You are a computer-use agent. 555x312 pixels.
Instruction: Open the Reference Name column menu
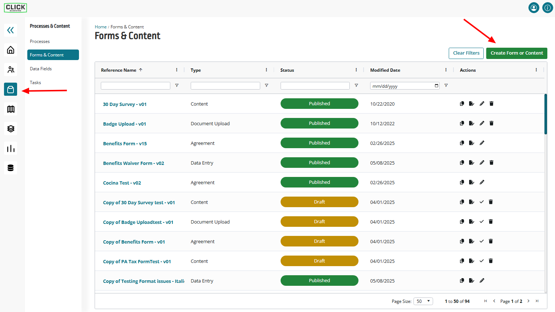coord(177,70)
